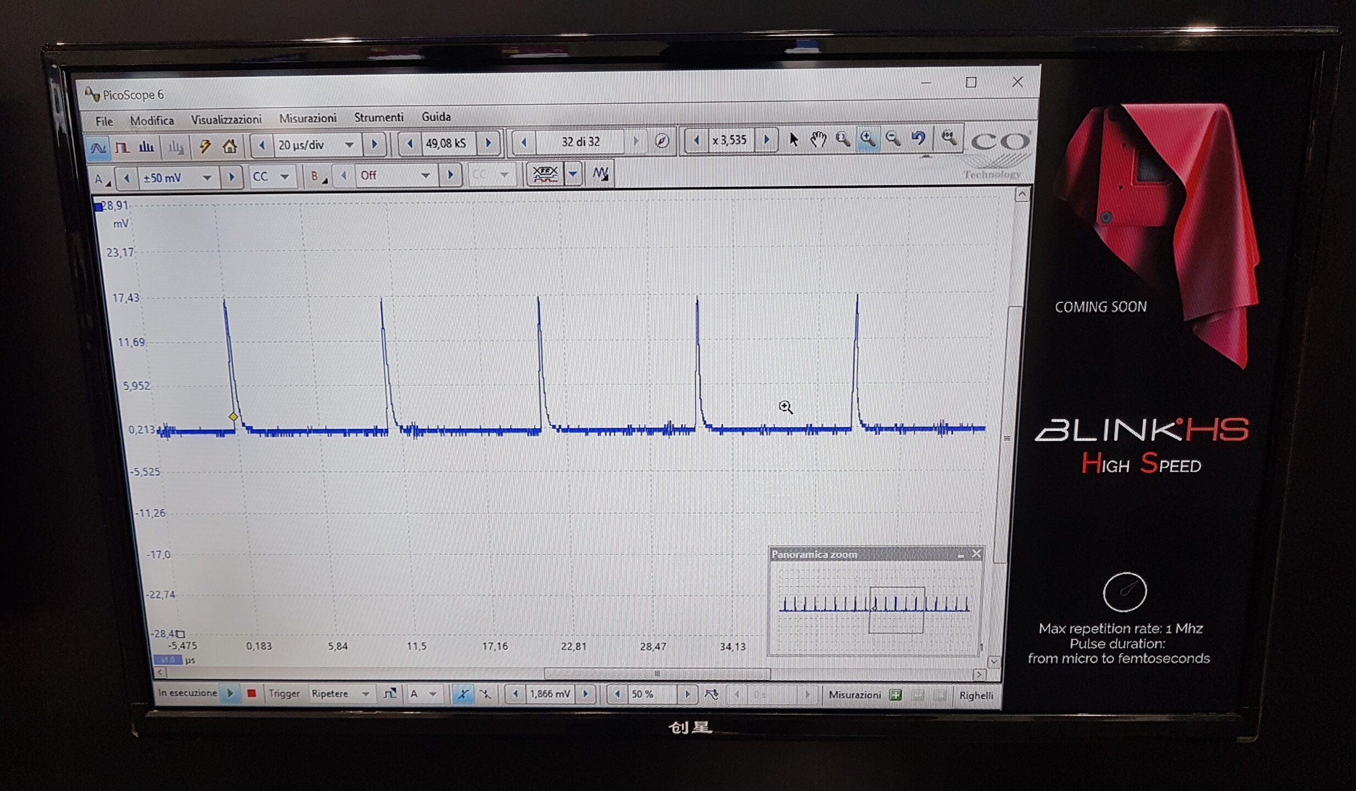Image resolution: width=1356 pixels, height=791 pixels.
Task: Click the Righelli button
Action: pyautogui.click(x=976, y=696)
